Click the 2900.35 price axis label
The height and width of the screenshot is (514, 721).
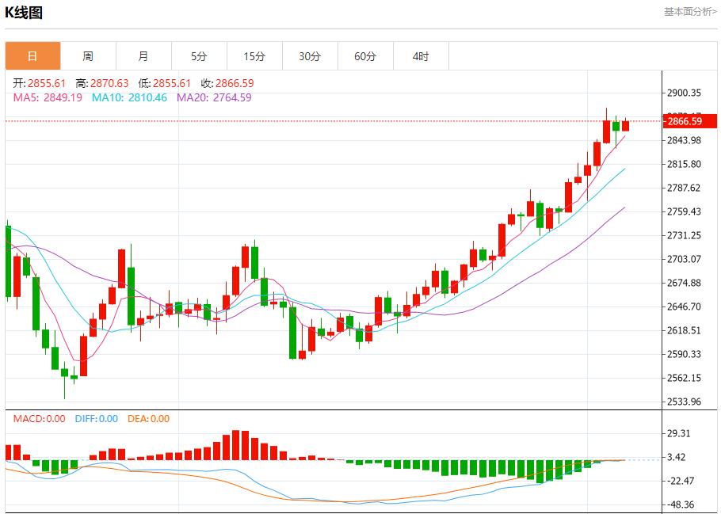(x=685, y=93)
